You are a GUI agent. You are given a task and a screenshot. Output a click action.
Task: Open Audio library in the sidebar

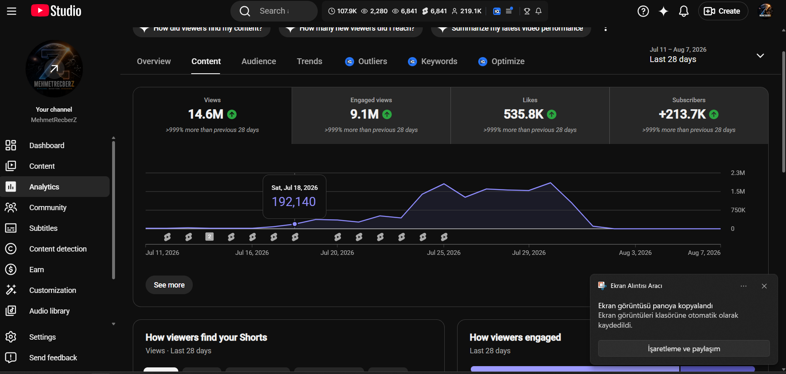tap(55, 311)
